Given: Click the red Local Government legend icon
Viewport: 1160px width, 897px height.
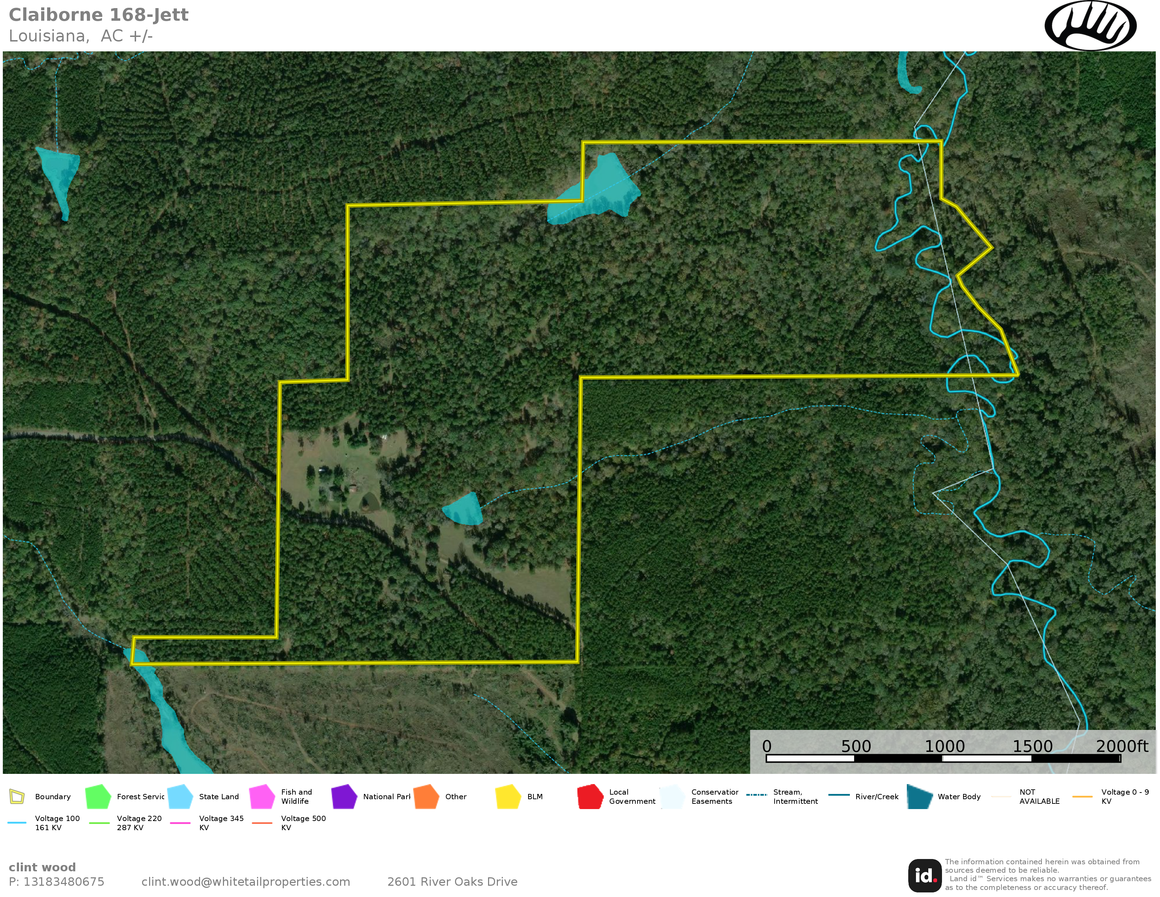Looking at the screenshot, I should click(590, 796).
